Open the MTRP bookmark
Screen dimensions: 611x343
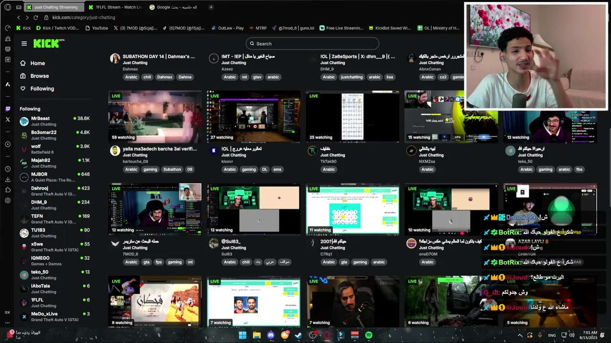coord(258,28)
